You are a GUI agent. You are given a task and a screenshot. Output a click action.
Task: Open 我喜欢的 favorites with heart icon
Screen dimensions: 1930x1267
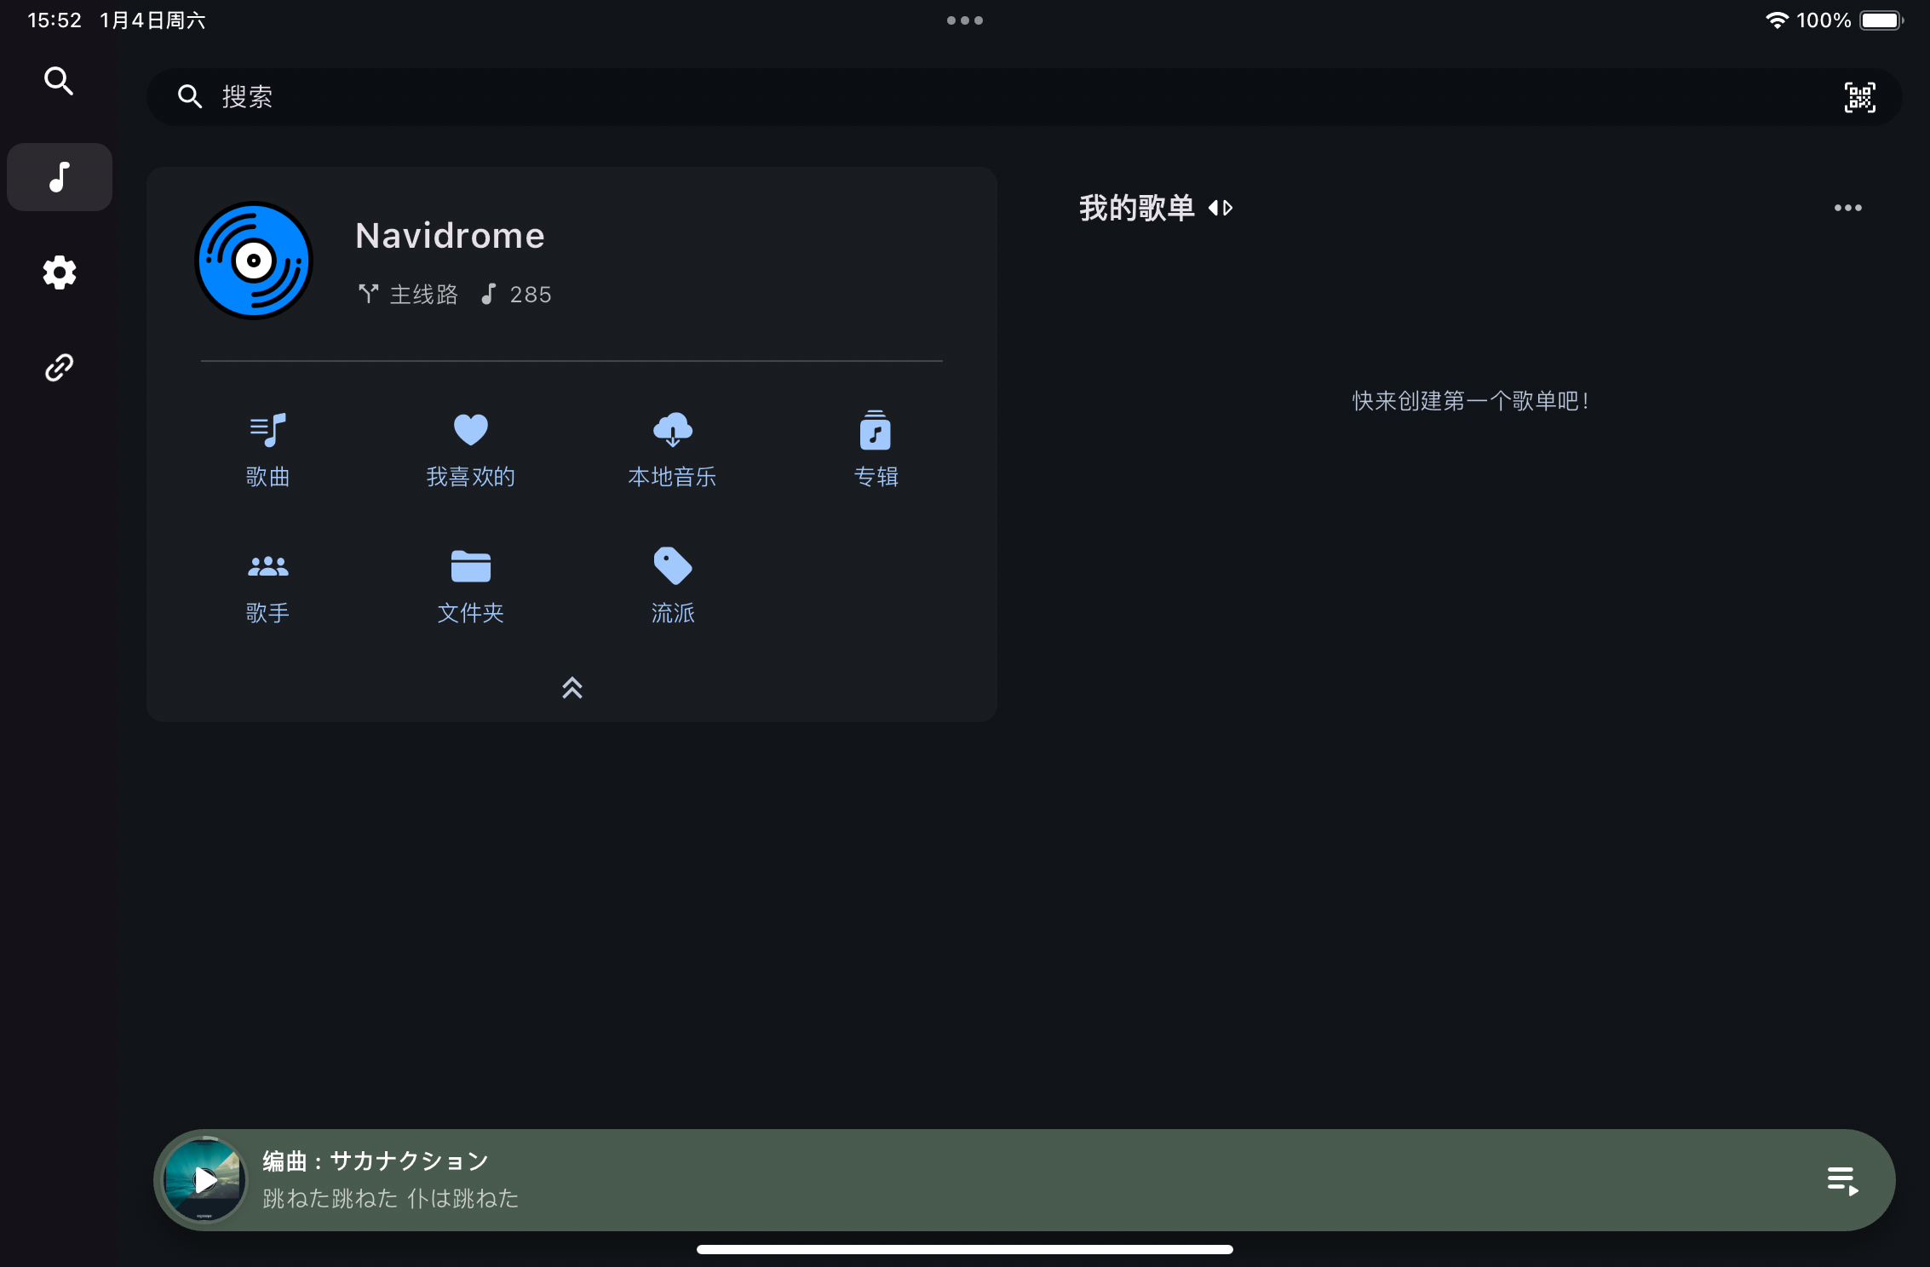(470, 449)
